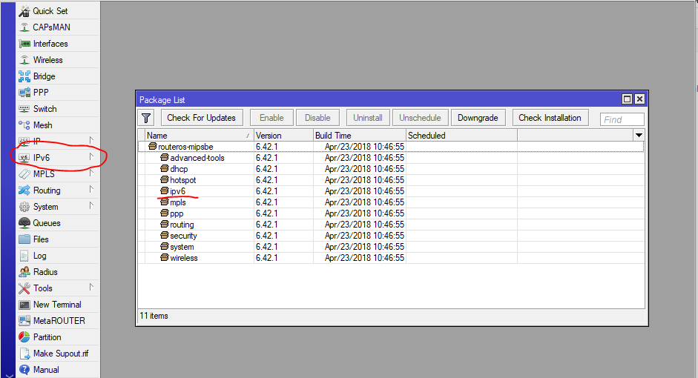The width and height of the screenshot is (698, 378).
Task: Click the IPv6 icon in sidebar
Action: (x=24, y=158)
